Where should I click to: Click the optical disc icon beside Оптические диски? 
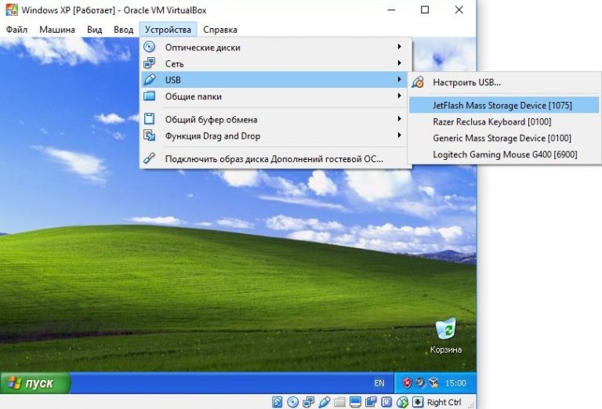click(x=150, y=47)
